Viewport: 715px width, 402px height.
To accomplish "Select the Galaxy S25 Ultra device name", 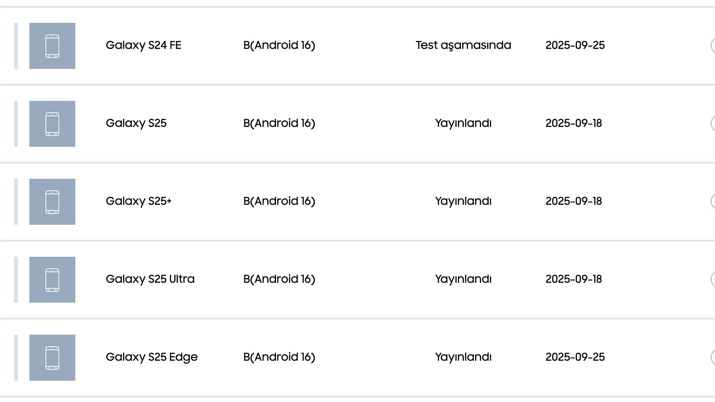I will pyautogui.click(x=150, y=279).
